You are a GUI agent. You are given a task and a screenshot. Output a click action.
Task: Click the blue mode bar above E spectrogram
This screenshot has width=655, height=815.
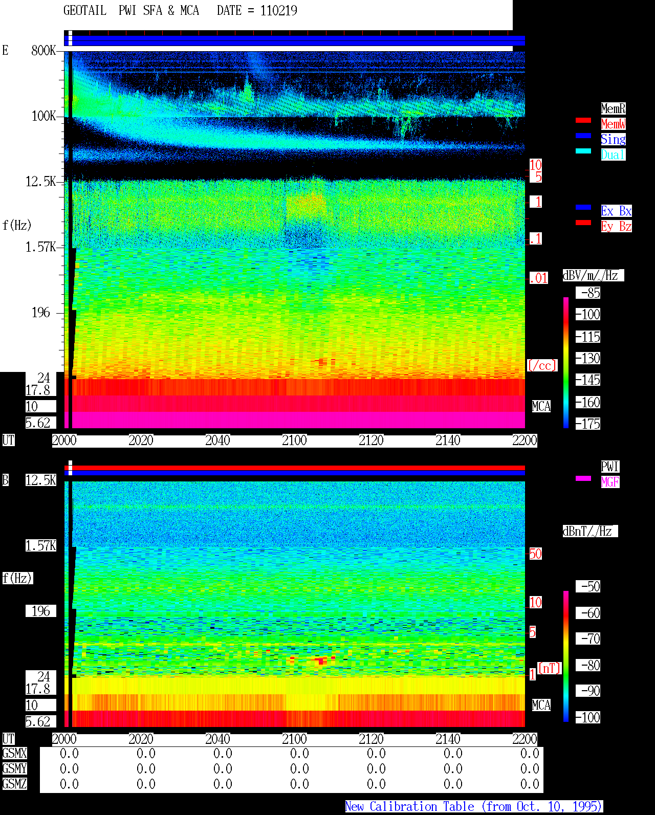click(295, 41)
